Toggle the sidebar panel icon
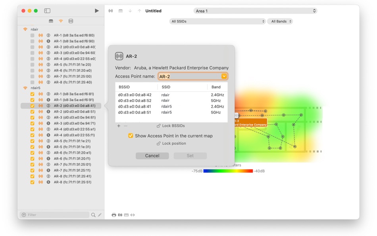This screenshot has height=236, width=377. click(47, 11)
